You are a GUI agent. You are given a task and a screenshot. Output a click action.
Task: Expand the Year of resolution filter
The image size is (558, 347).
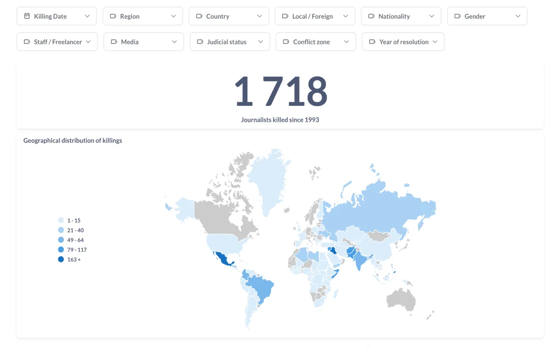(403, 42)
